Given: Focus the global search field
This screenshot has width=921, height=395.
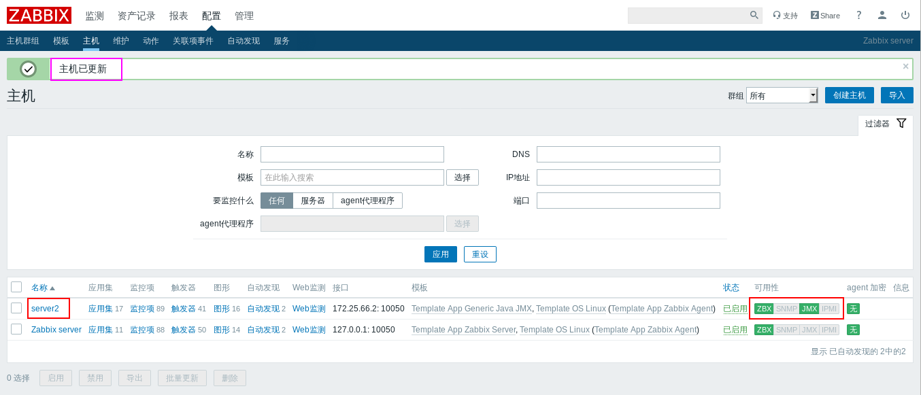Looking at the screenshot, I should pyautogui.click(x=688, y=15).
